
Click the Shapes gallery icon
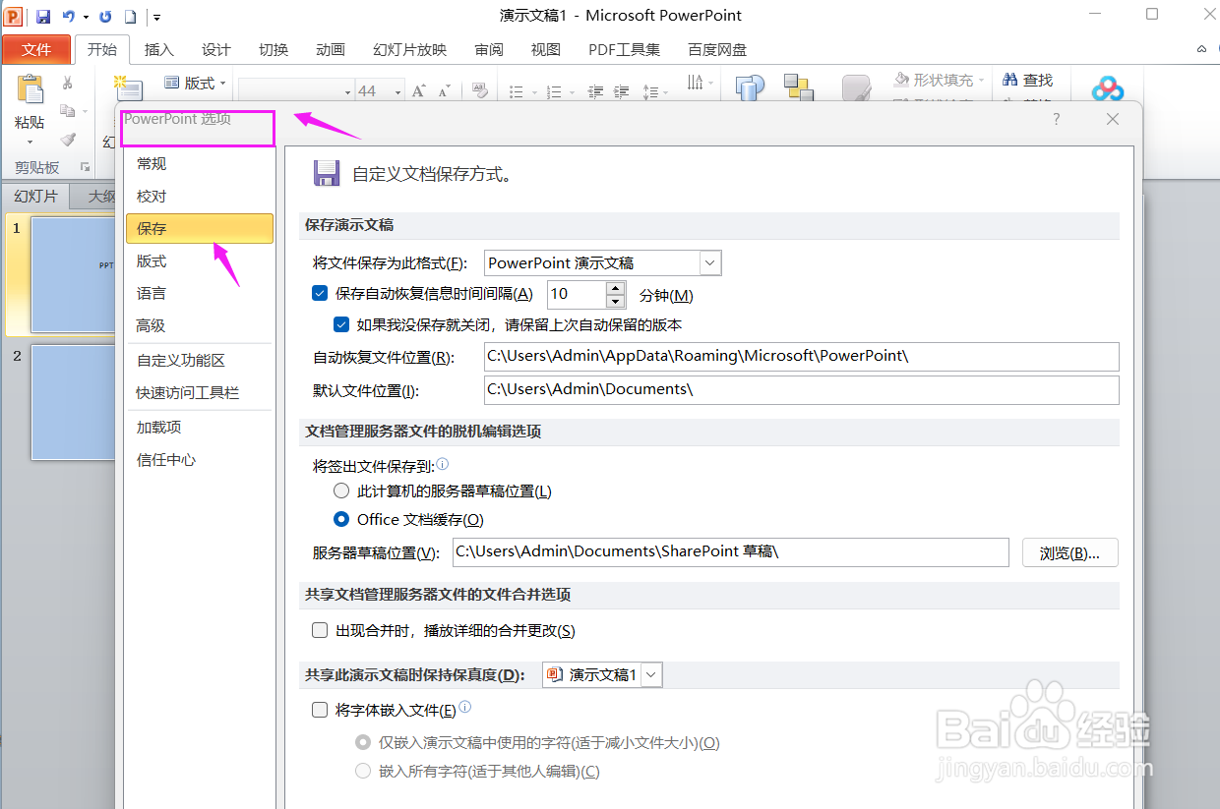tap(751, 87)
